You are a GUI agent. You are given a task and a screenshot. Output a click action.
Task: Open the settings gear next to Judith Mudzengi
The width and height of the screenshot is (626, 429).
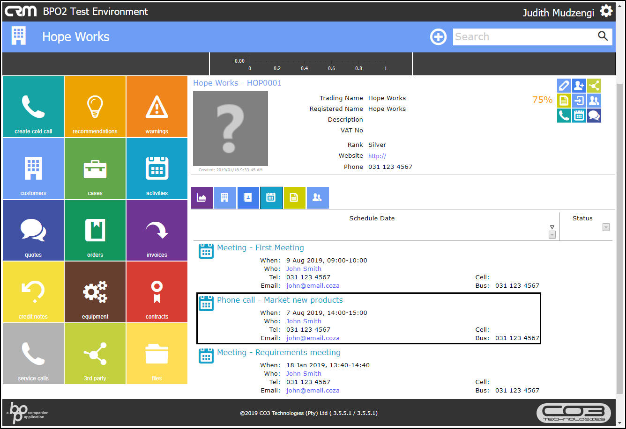(606, 11)
